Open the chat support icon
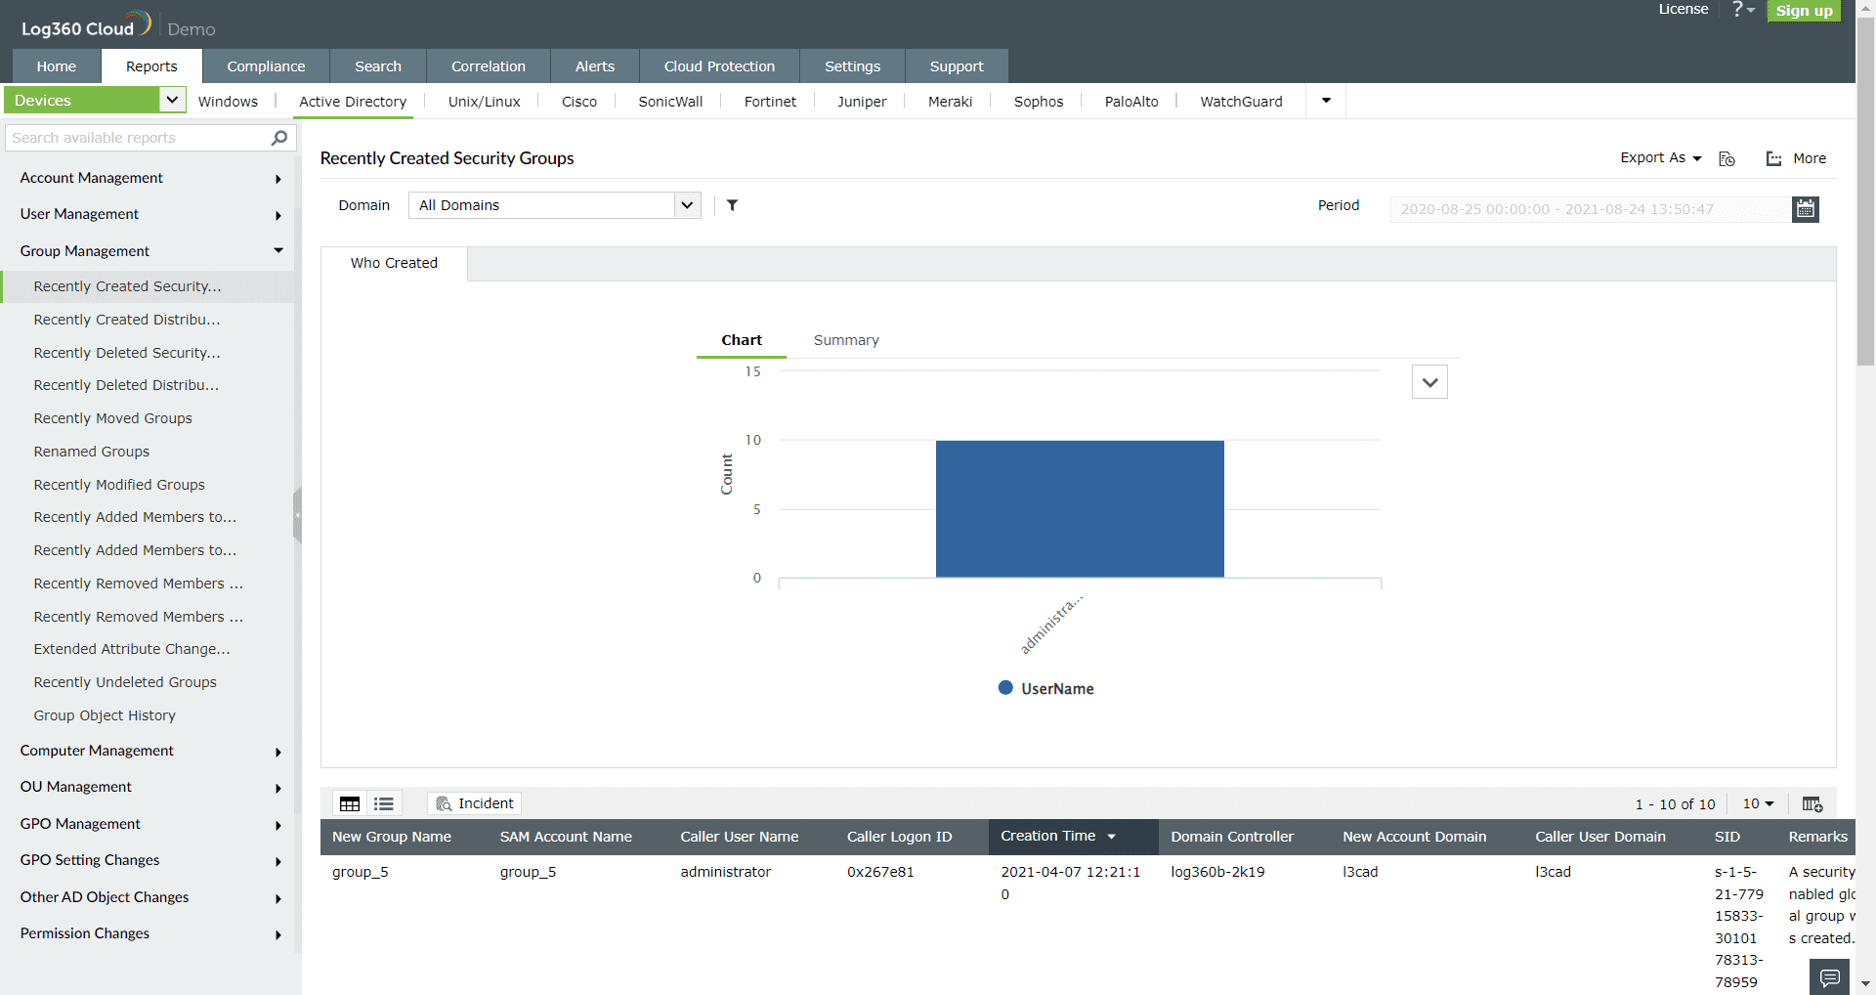The width and height of the screenshot is (1876, 995). pyautogui.click(x=1829, y=977)
